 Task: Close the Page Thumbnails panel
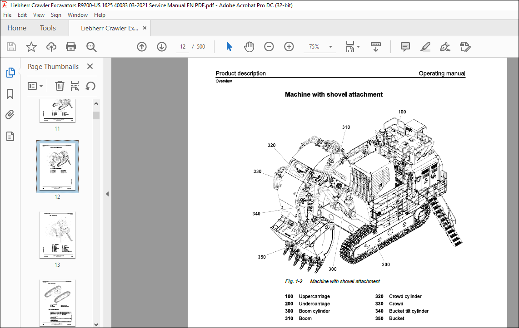tap(90, 66)
